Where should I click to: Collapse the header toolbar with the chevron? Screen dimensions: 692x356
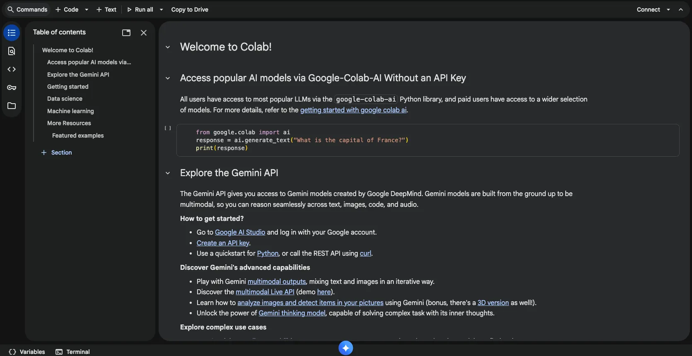(x=681, y=10)
